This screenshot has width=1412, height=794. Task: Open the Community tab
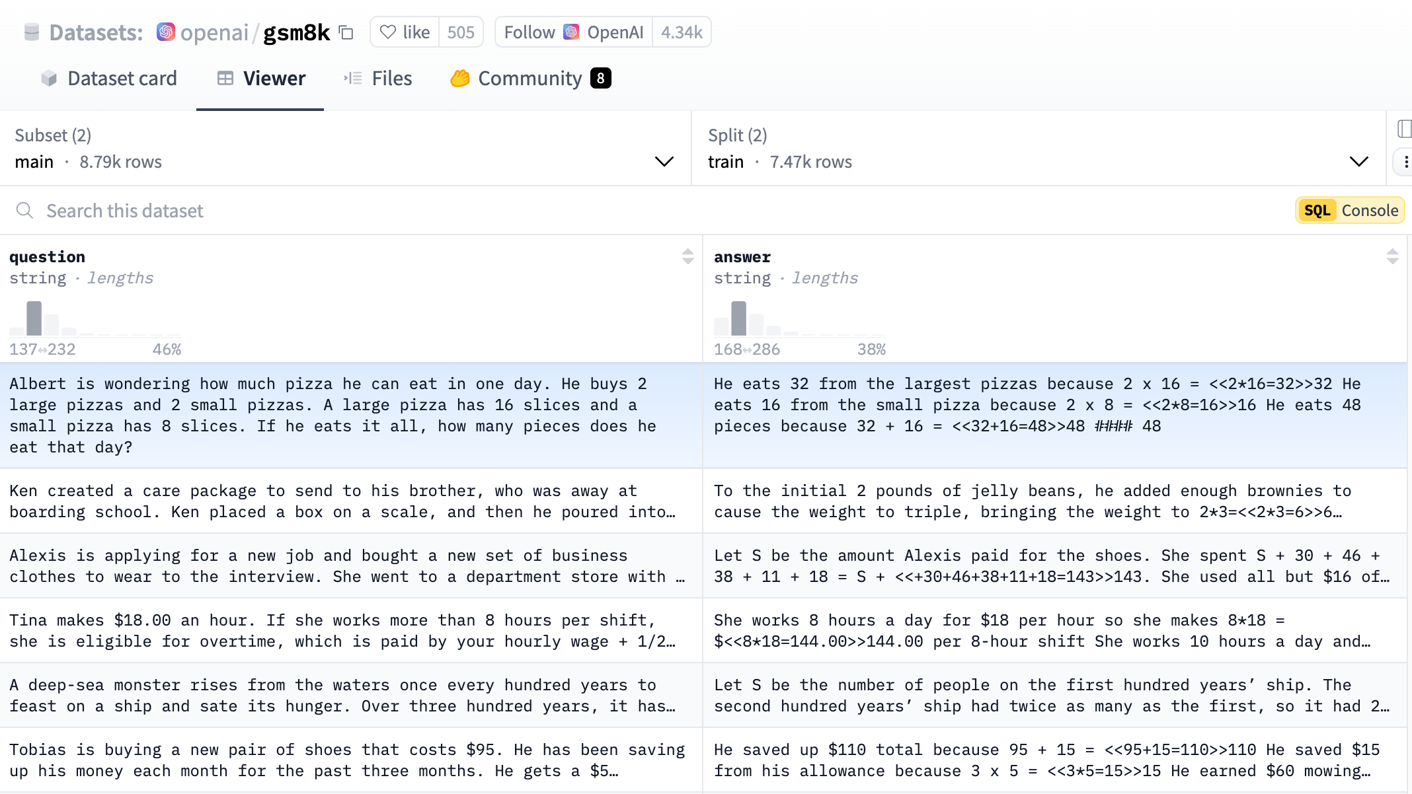530,79
